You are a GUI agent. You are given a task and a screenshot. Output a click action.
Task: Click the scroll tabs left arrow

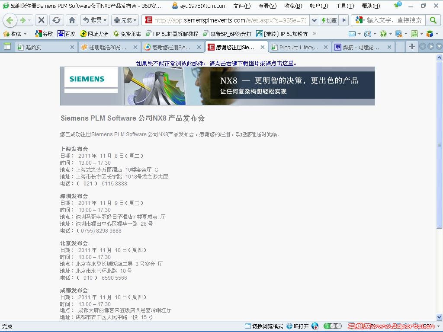423,47
